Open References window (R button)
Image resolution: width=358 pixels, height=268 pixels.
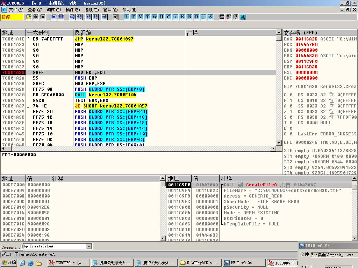click(196, 17)
